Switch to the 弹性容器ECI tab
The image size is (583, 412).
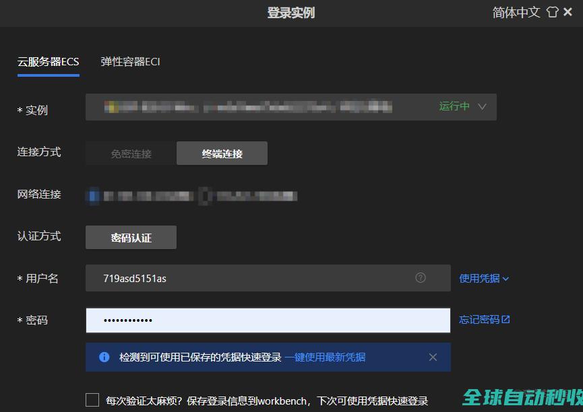pos(130,62)
